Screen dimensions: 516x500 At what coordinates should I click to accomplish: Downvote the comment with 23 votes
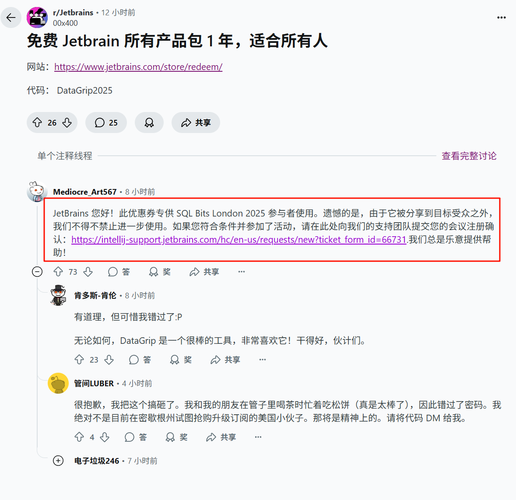[x=109, y=360]
